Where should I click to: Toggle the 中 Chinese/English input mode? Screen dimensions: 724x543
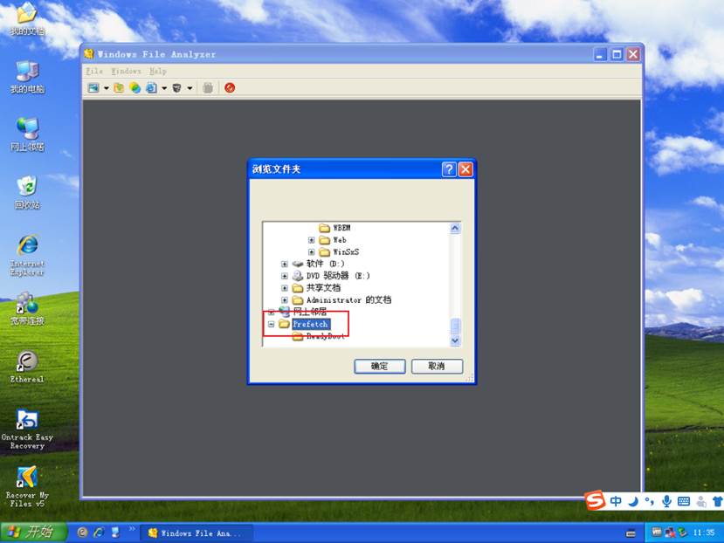pos(616,501)
